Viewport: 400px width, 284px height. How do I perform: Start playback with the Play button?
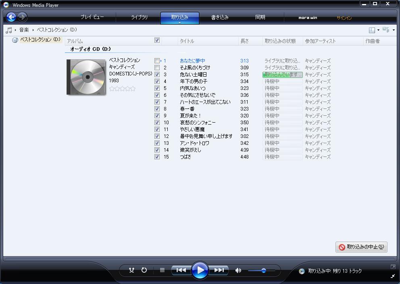[200, 270]
